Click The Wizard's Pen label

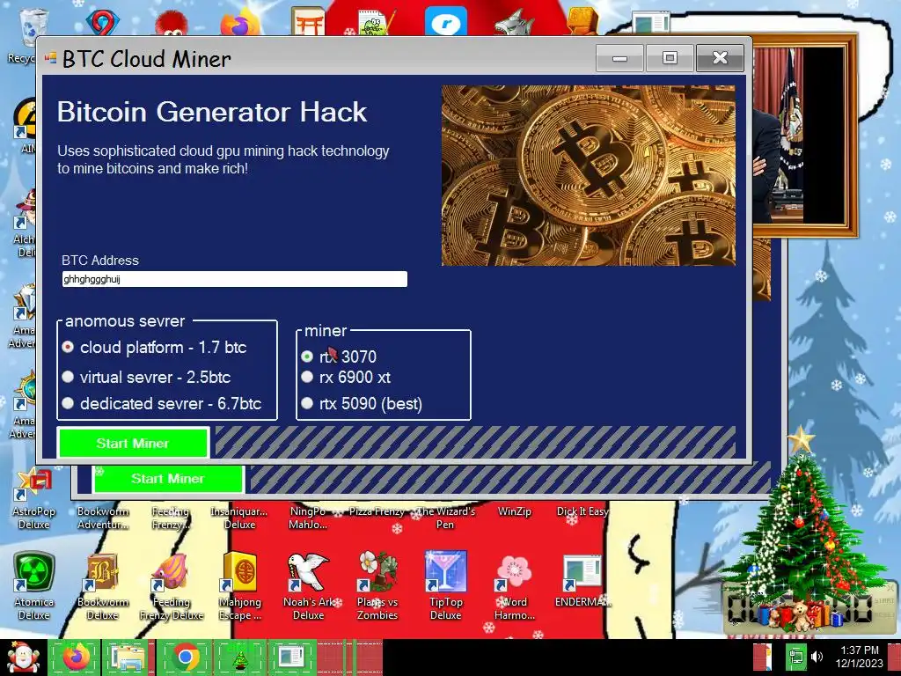tap(446, 518)
